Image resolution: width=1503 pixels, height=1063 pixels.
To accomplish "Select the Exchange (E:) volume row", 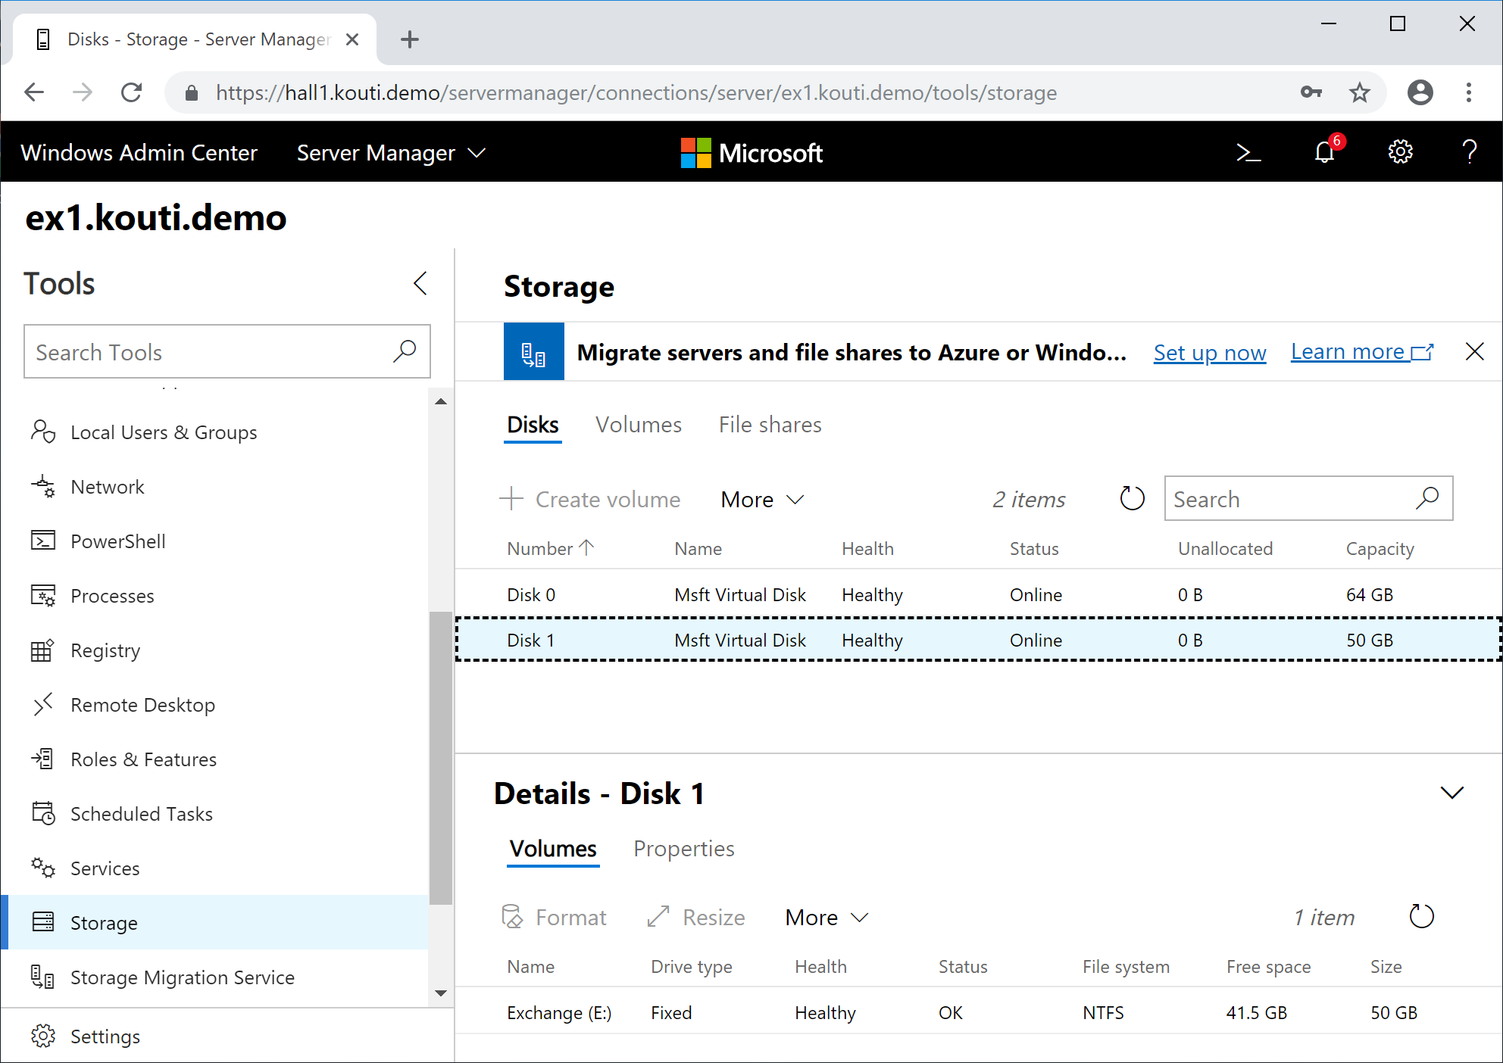I will pyautogui.click(x=978, y=1012).
